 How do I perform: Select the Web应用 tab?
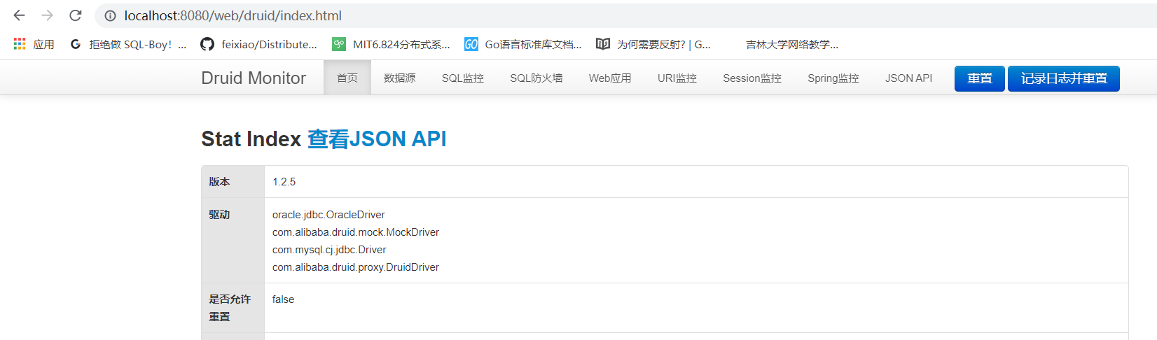609,78
